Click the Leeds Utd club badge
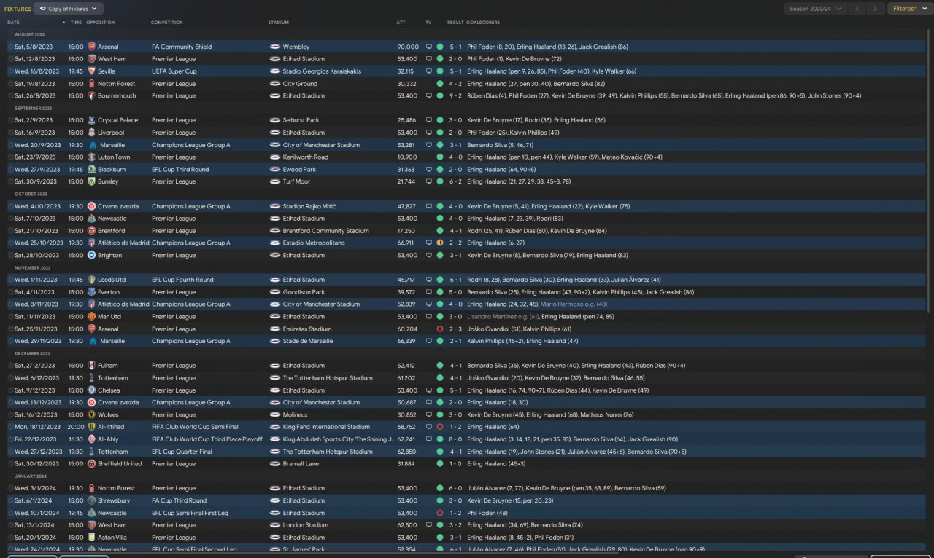 click(91, 280)
